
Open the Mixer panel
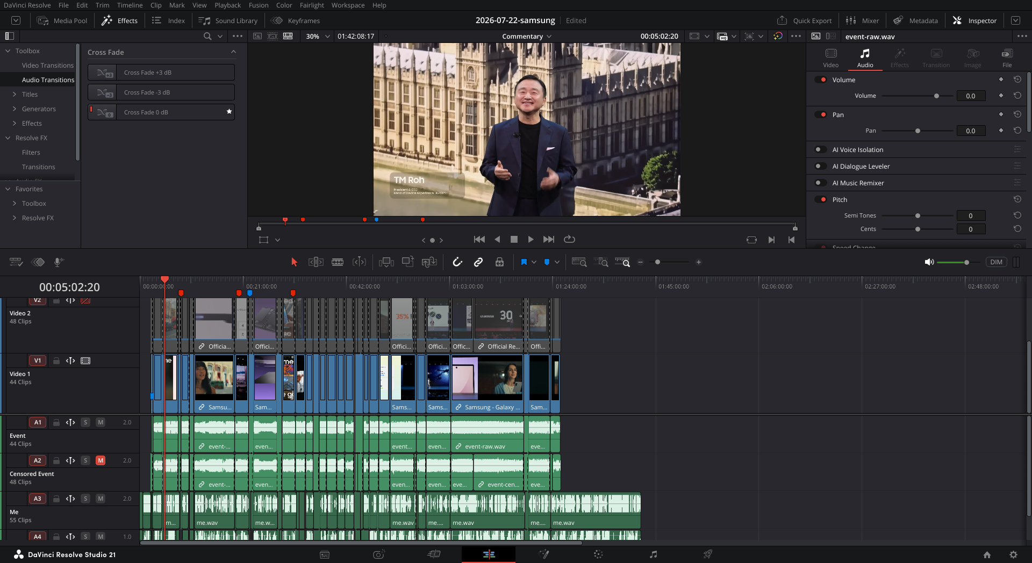click(x=862, y=20)
